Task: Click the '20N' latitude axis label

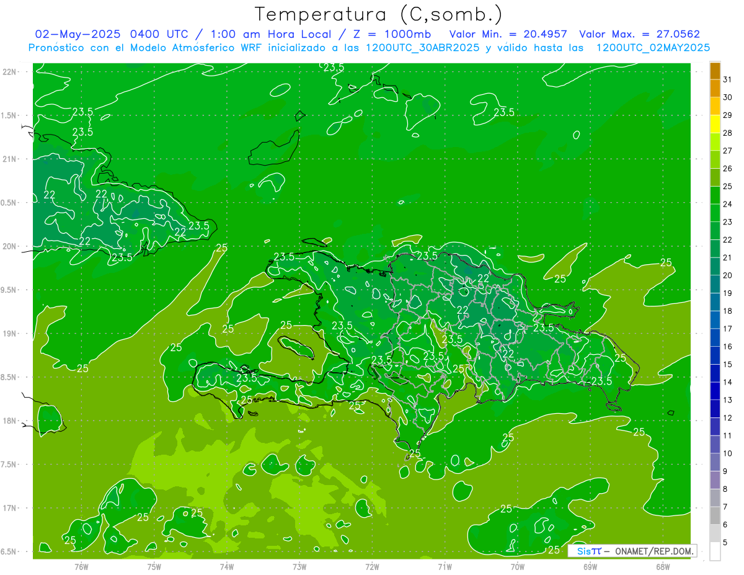Action: 11,246
